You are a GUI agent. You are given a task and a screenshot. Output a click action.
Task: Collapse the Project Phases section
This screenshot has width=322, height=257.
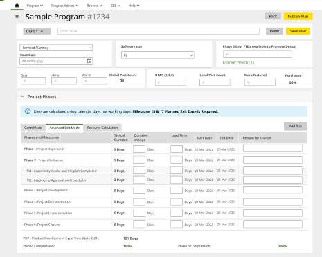(22, 97)
